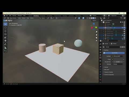Open the Object Mode dropdown

click(x=12, y=18)
